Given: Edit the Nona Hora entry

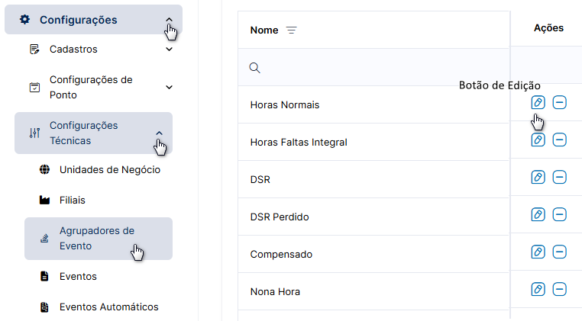Looking at the screenshot, I should click(x=538, y=289).
